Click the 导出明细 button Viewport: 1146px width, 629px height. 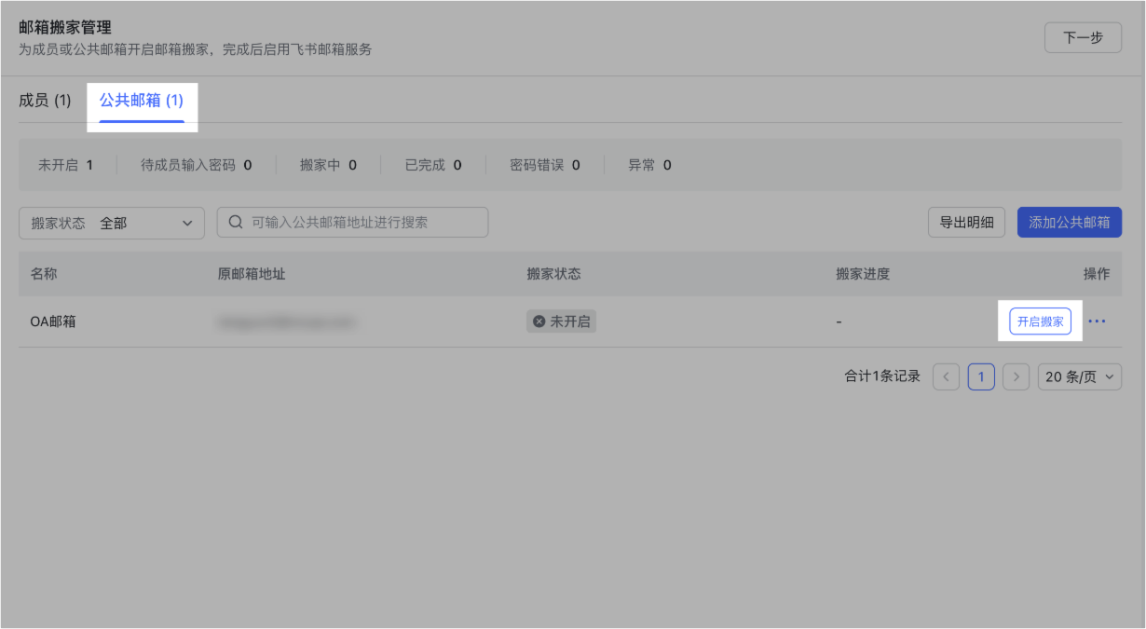point(966,223)
